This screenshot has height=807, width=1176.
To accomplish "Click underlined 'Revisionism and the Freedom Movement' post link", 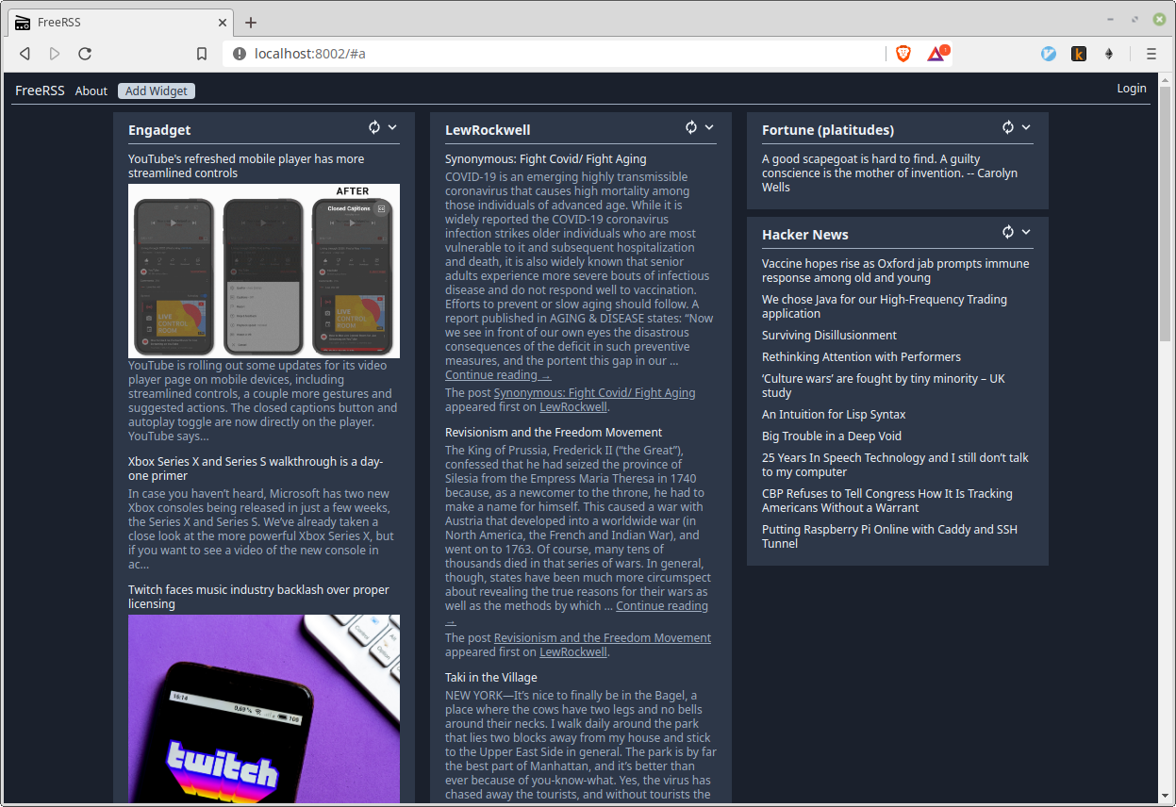I will click(603, 638).
